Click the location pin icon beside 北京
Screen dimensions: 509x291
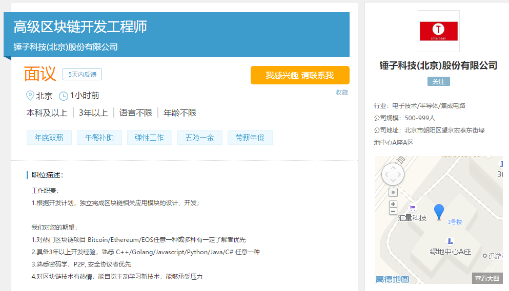pos(30,96)
